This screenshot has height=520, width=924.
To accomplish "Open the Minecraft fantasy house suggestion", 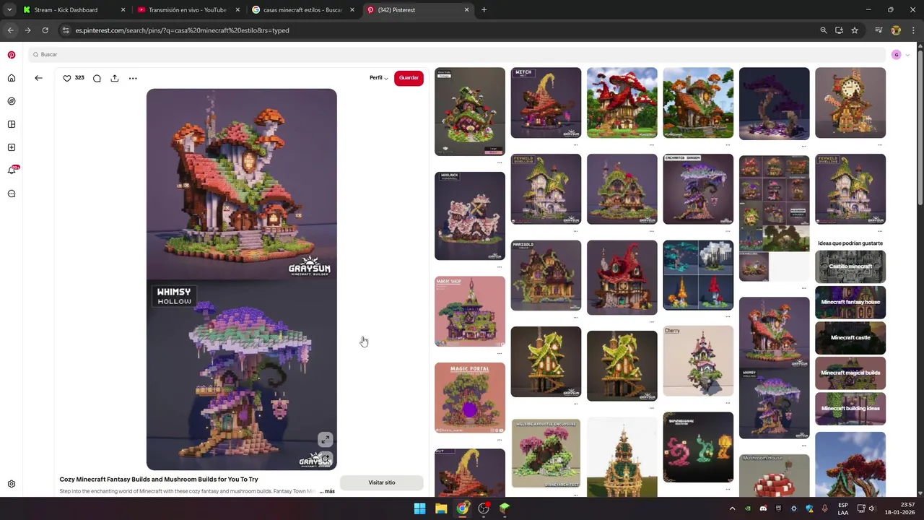I will [850, 302].
